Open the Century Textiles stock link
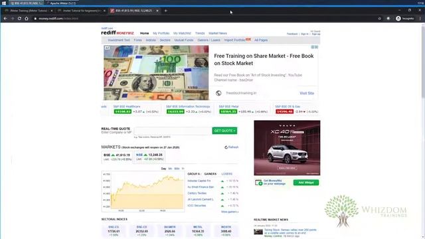Viewport: 425px width, 239px height. (197, 193)
